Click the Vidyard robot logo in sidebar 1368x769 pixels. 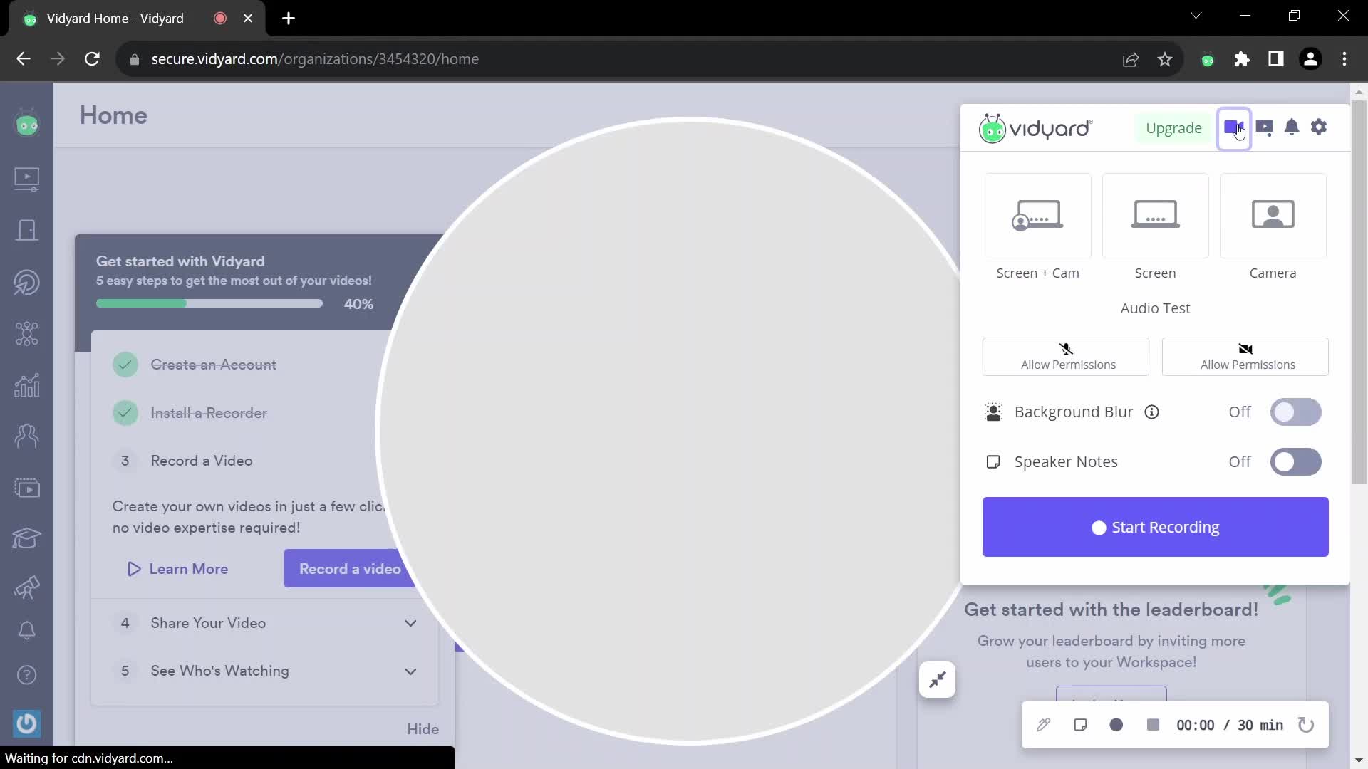tap(27, 124)
